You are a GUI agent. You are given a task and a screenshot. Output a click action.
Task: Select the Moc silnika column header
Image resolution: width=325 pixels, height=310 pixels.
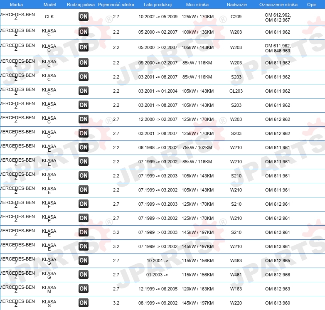197,5
